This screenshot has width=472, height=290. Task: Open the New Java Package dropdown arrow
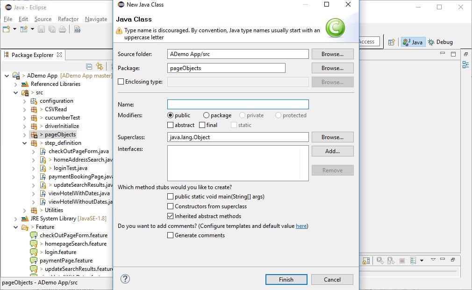[x=32, y=29]
